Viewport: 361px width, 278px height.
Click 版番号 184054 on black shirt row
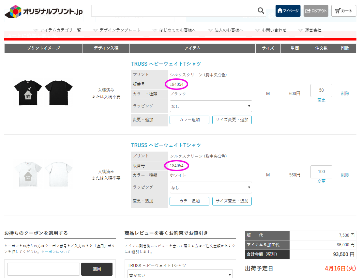pos(176,84)
